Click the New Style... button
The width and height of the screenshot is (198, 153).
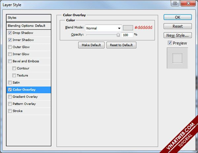click(x=178, y=35)
